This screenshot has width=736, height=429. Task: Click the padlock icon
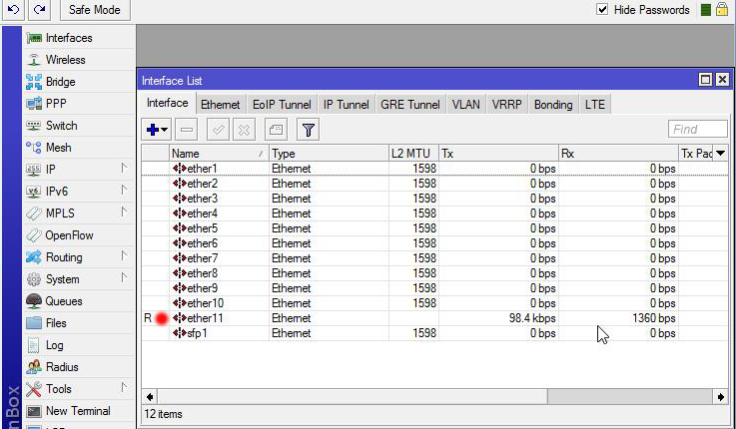(x=722, y=9)
